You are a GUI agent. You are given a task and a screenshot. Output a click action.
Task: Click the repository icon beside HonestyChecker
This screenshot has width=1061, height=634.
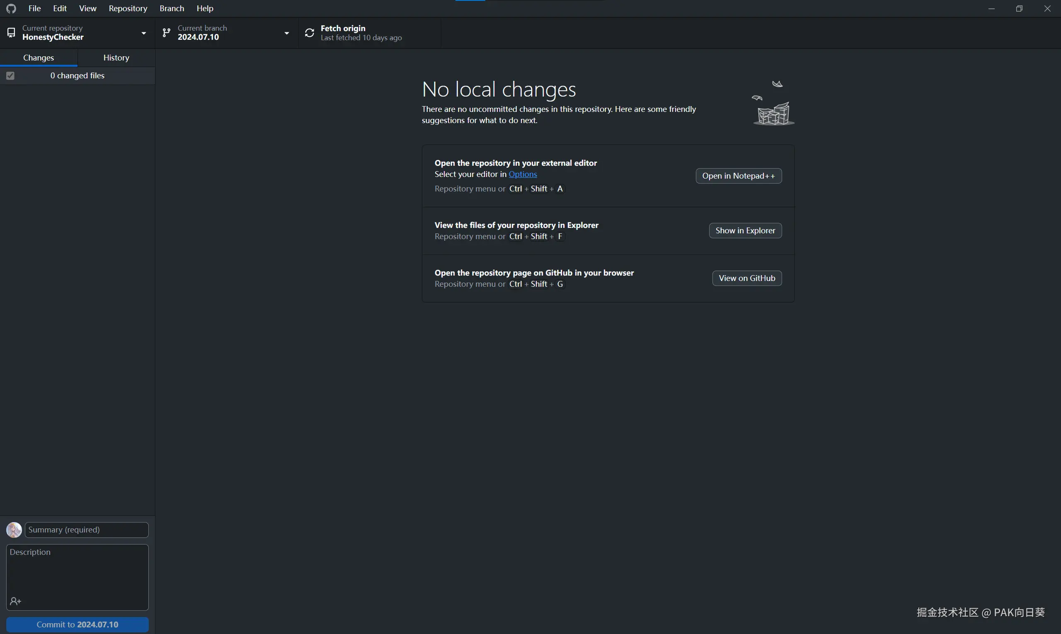click(x=12, y=32)
